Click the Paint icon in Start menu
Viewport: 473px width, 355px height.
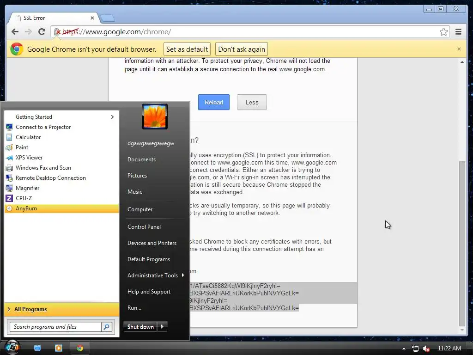[x=9, y=147]
